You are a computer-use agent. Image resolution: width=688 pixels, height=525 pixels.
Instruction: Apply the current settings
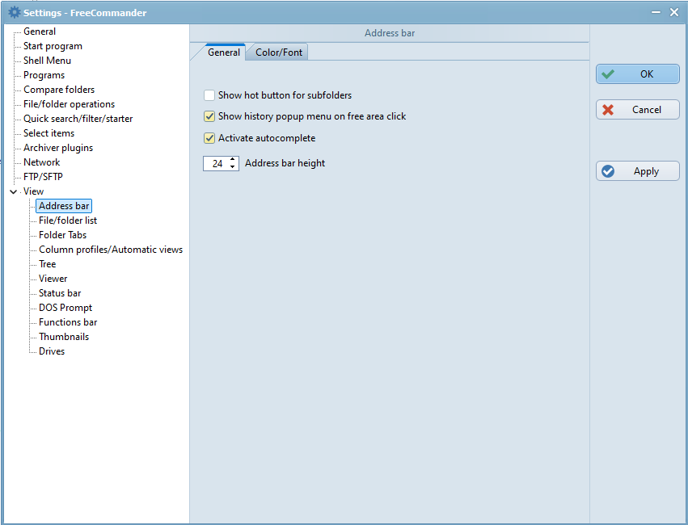click(x=638, y=171)
